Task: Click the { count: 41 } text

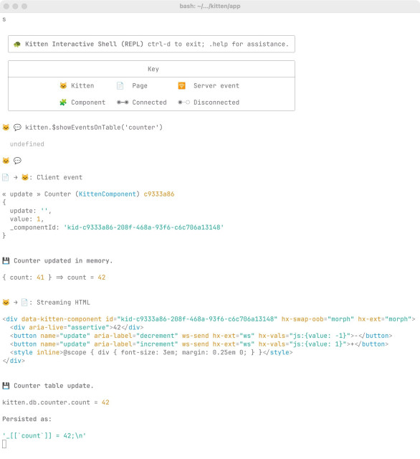Action: click(27, 278)
